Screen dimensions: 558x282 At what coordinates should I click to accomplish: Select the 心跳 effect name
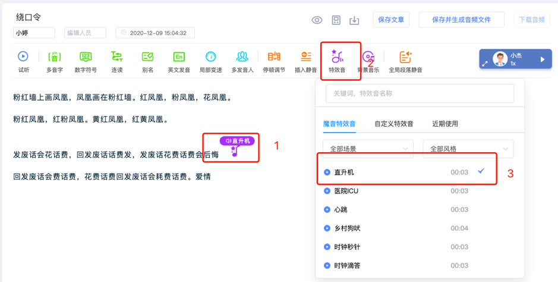point(341,210)
